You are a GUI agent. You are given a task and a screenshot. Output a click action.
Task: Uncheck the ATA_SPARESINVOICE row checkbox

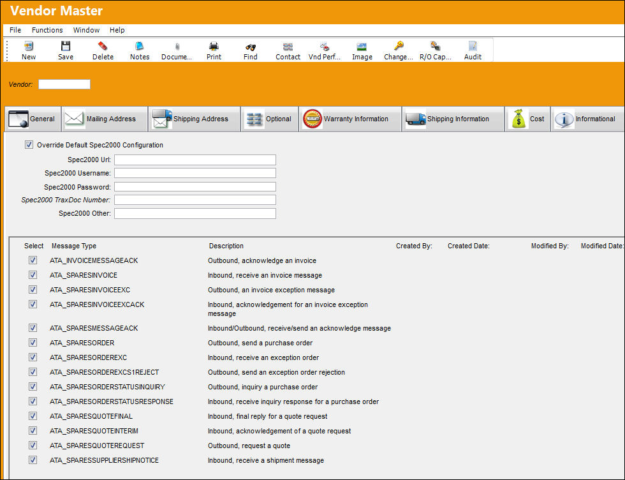tap(33, 275)
